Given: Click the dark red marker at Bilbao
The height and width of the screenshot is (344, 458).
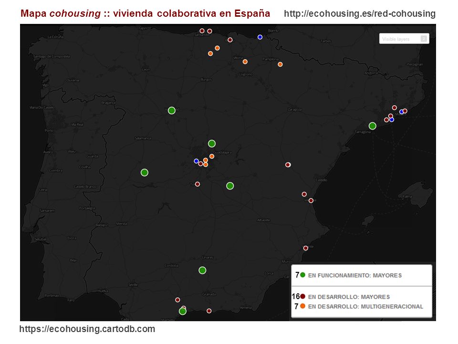Looking at the screenshot, I should pos(230,40).
